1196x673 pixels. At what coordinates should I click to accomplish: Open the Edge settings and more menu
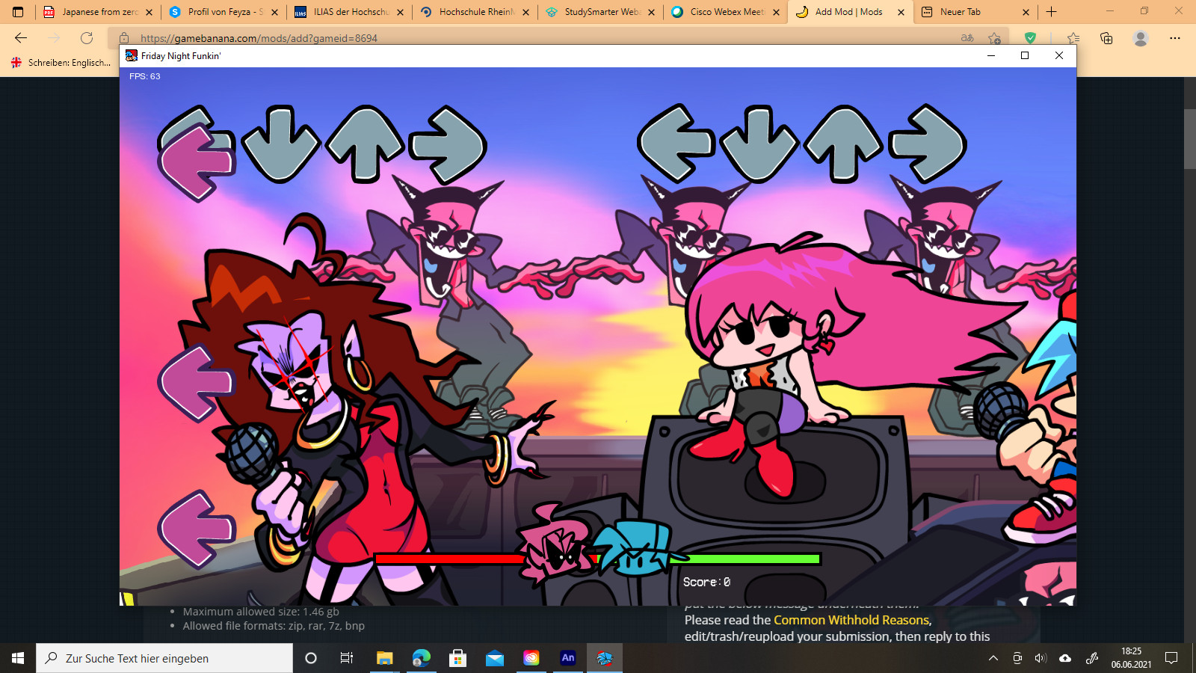(x=1175, y=38)
